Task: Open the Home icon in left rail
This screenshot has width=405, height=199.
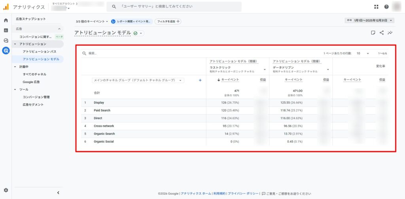Action: coord(6,20)
